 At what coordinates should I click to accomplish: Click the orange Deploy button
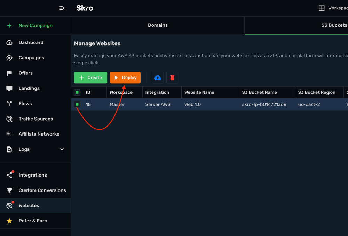[125, 78]
